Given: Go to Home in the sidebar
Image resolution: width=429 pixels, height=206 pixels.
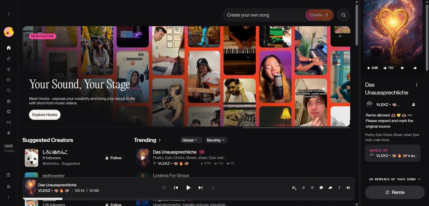Looking at the screenshot, I should [x=9, y=48].
